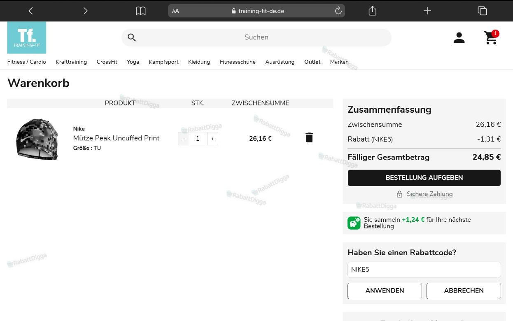Click Bestellung aufgeben button
513x321 pixels.
tap(424, 178)
